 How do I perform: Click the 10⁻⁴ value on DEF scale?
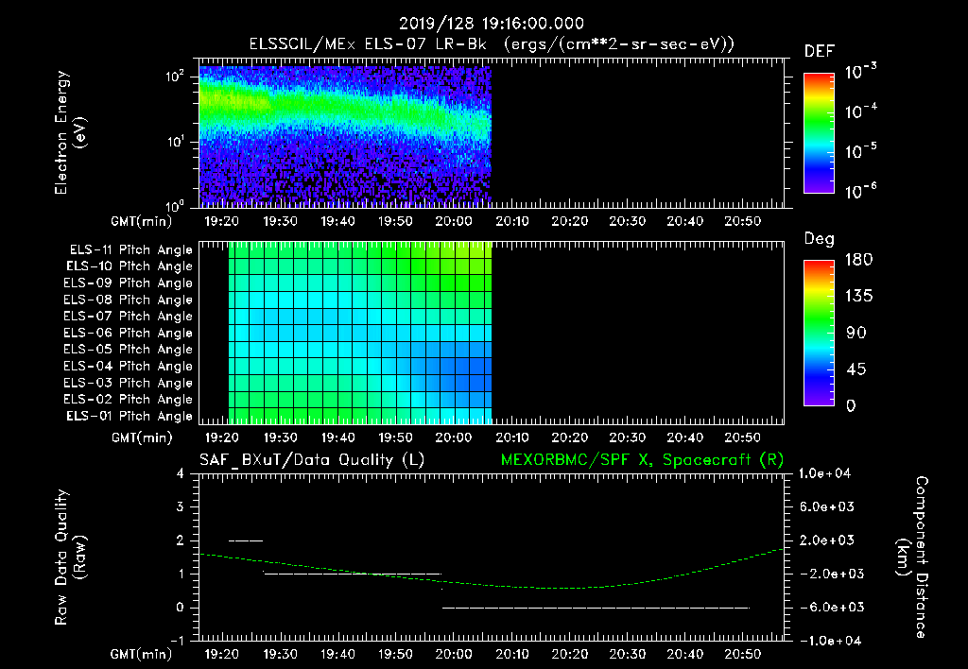tap(860, 111)
